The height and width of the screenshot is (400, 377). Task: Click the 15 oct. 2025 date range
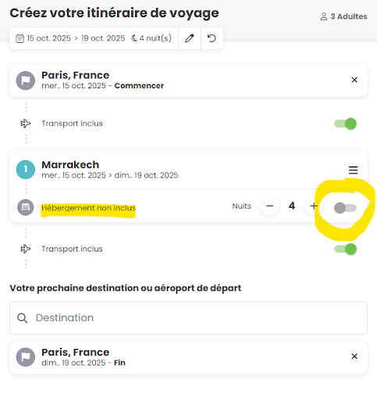click(x=76, y=38)
